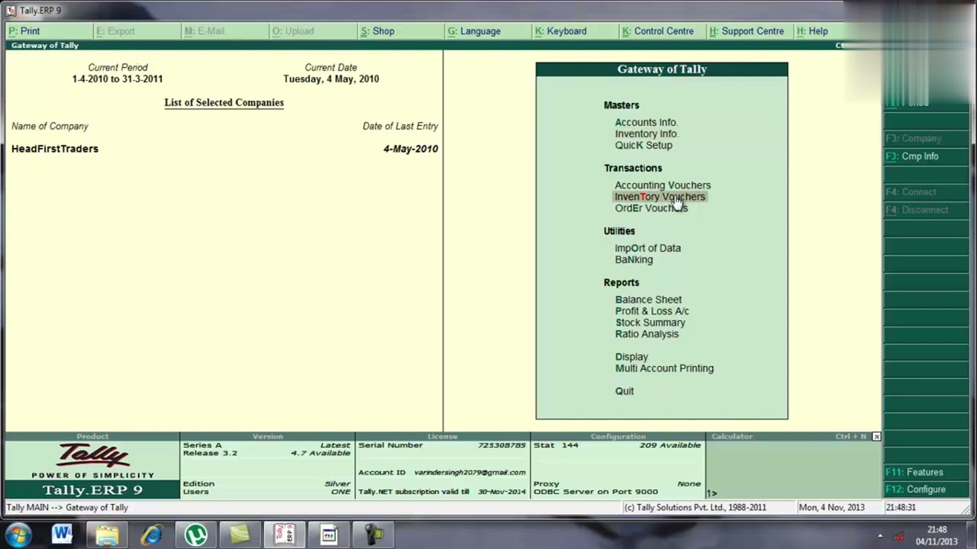The height and width of the screenshot is (549, 977).
Task: Click the F4: Disconnect side button
Action: coord(927,210)
